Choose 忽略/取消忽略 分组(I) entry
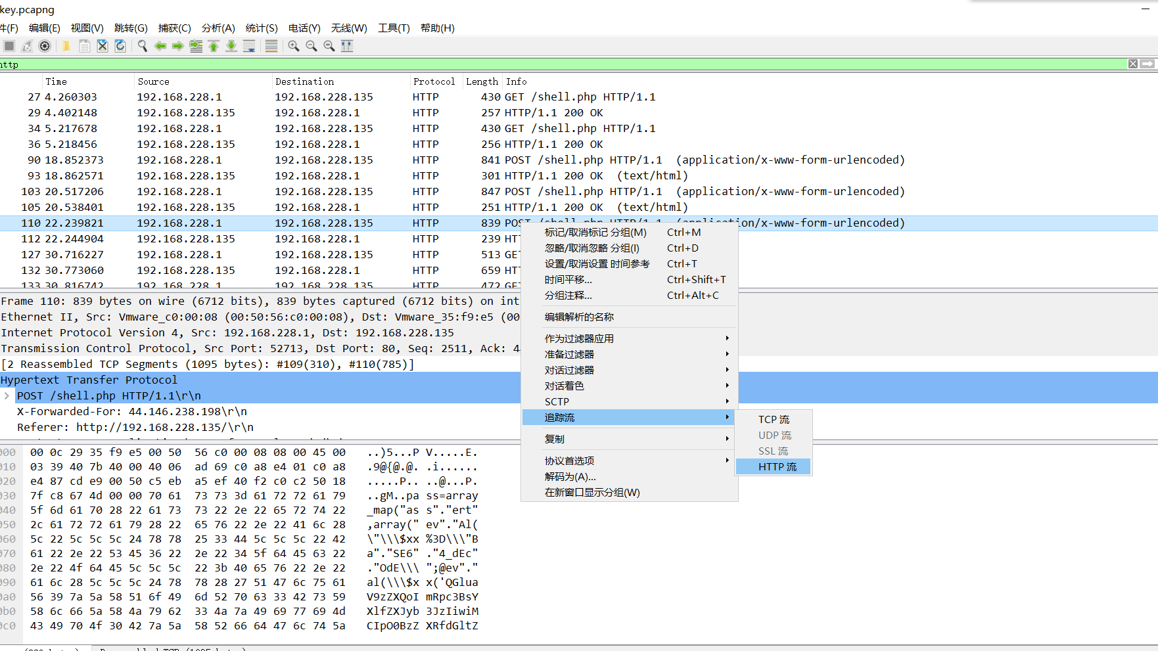1158x651 pixels. [630, 248]
